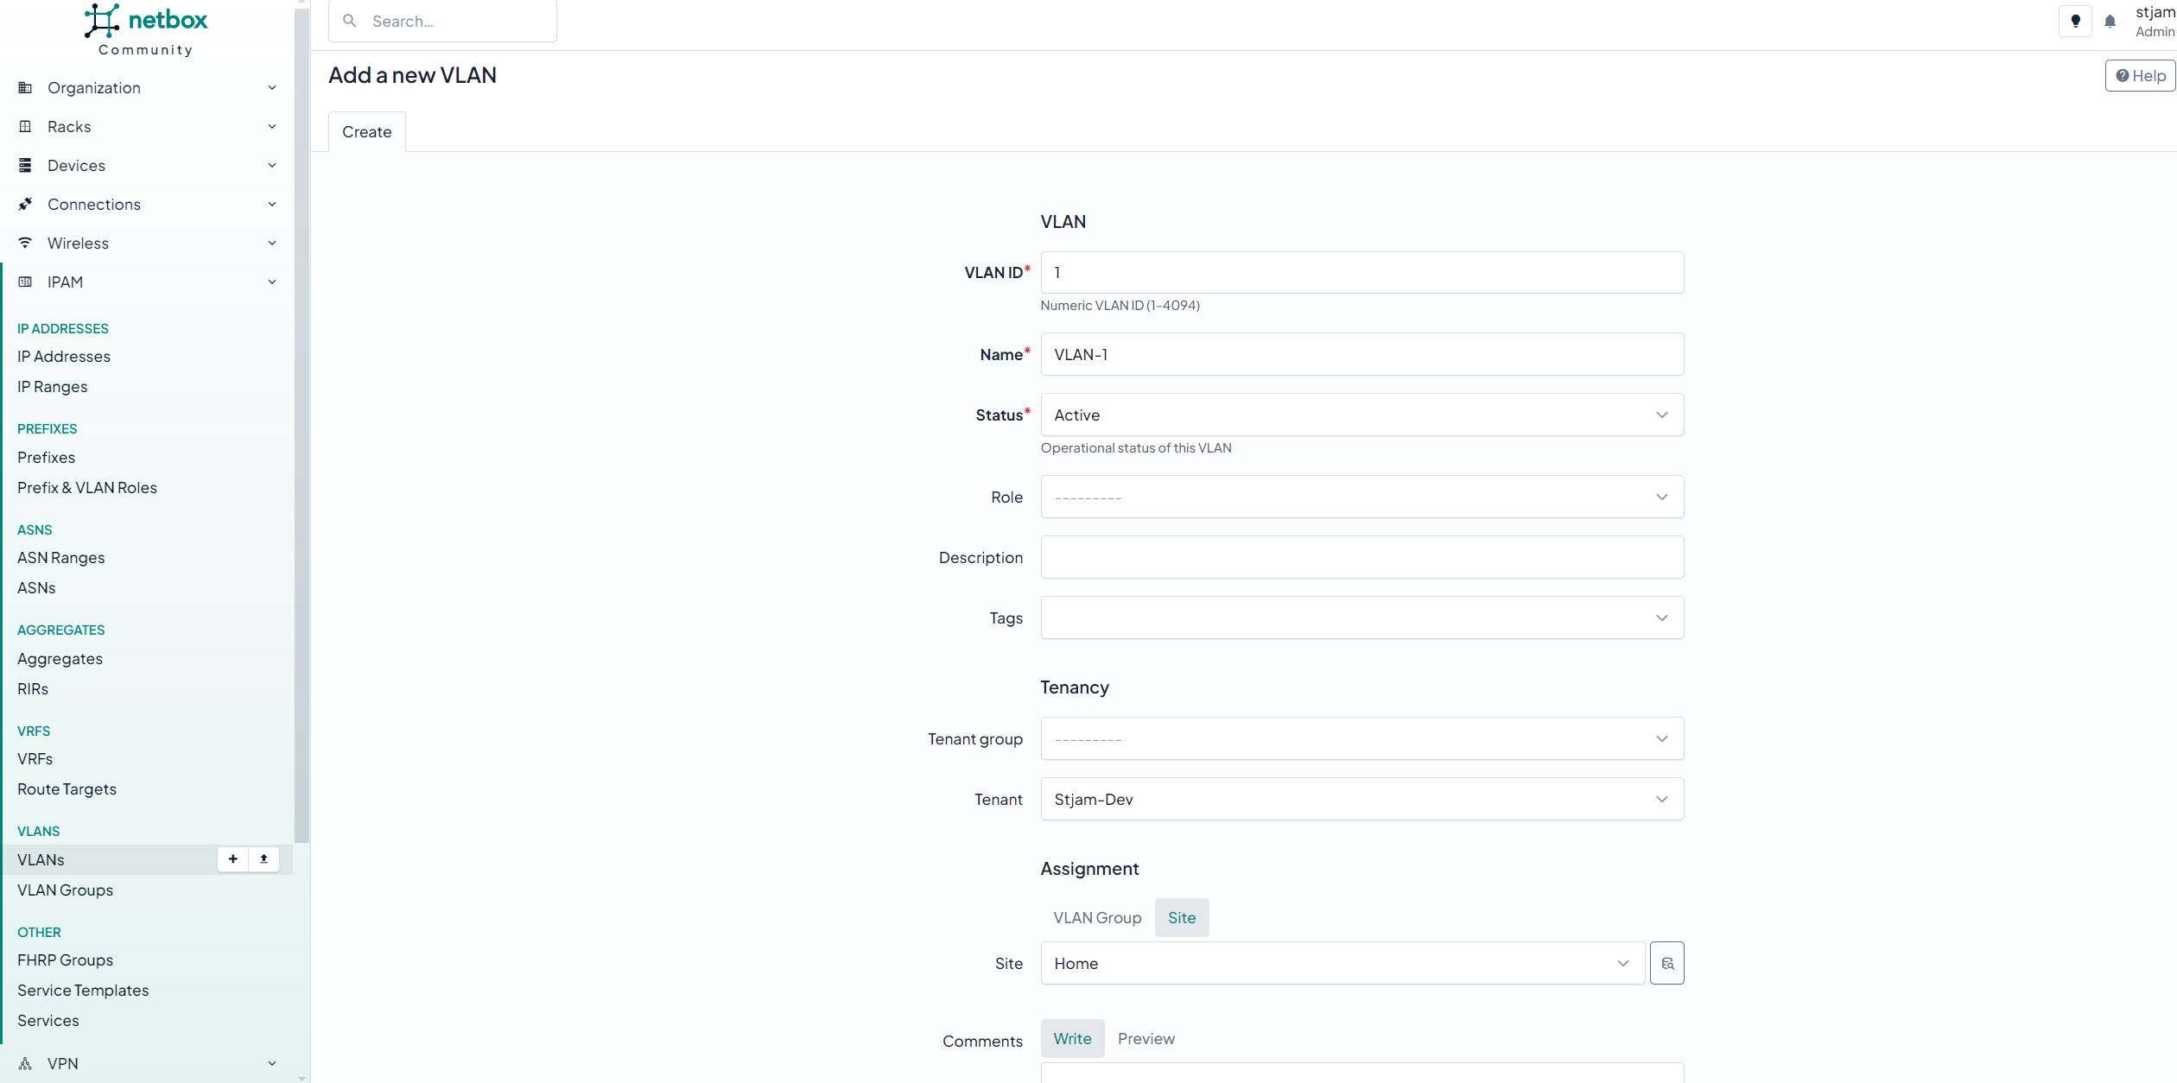Switch comments to Preview mode
Viewport: 2177px width, 1083px height.
(x=1146, y=1038)
